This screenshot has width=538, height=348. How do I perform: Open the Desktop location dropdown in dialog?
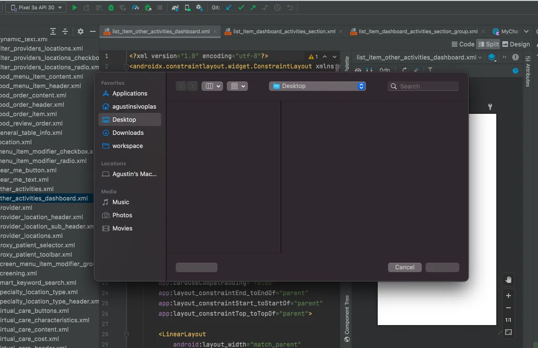pos(317,86)
